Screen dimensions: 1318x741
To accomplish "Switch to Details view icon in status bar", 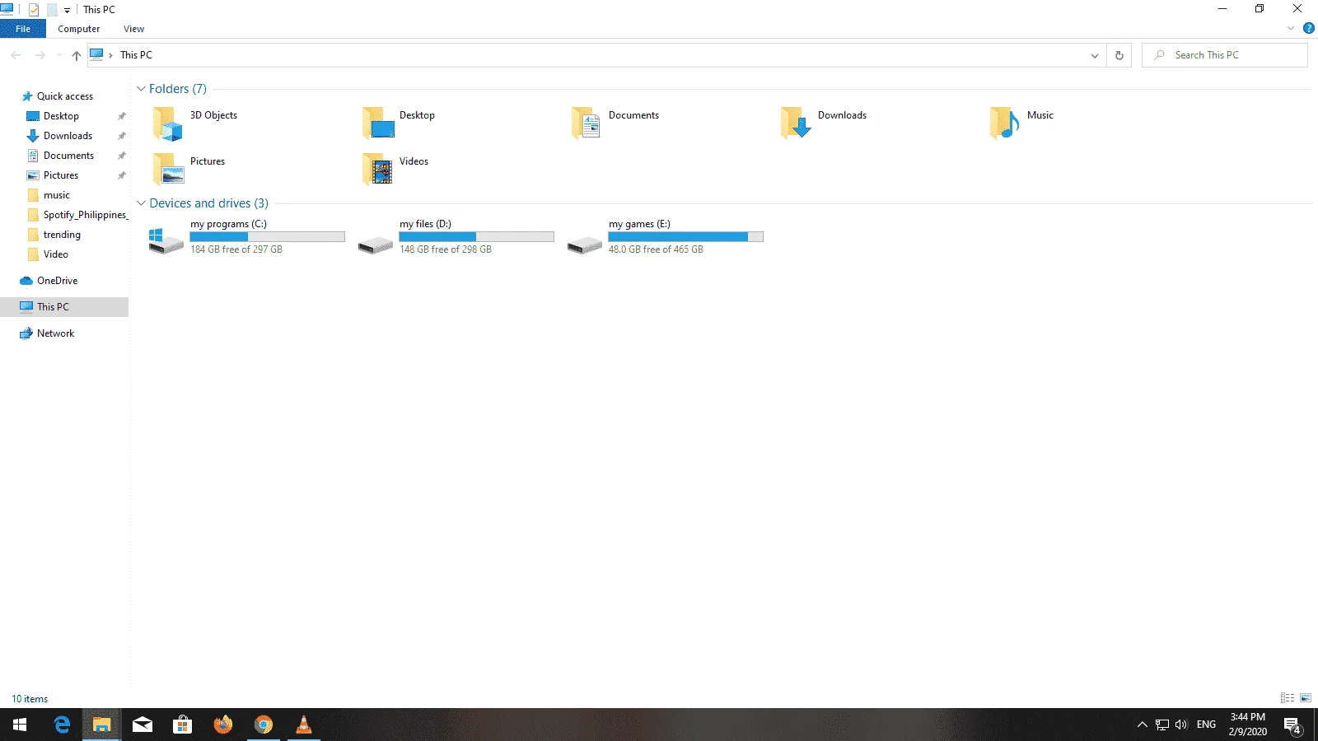I will 1288,698.
